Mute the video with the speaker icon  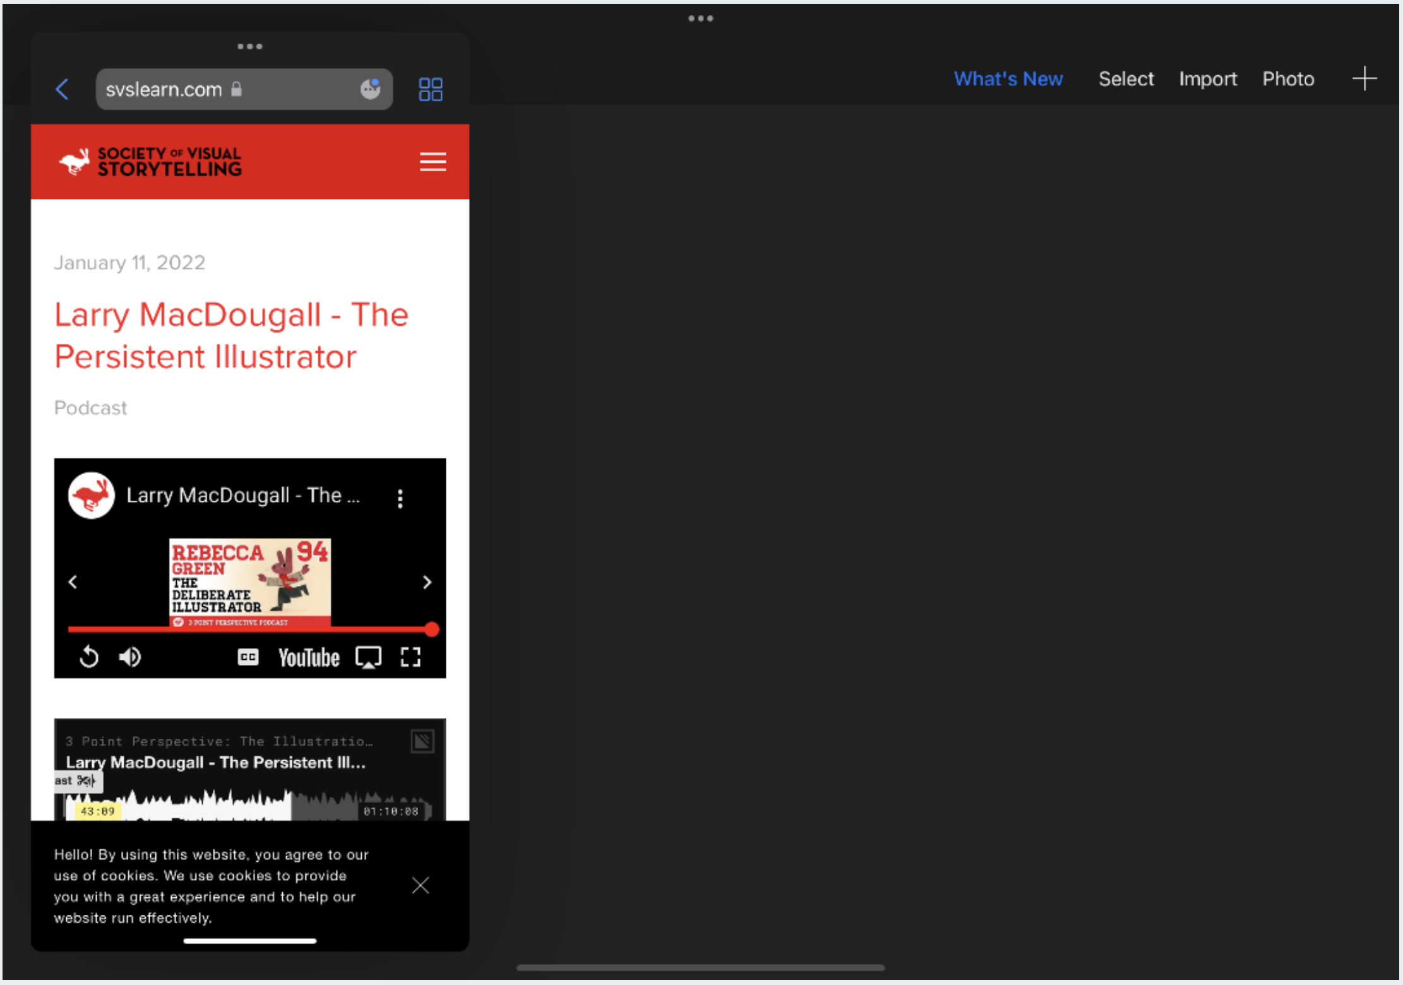point(130,657)
